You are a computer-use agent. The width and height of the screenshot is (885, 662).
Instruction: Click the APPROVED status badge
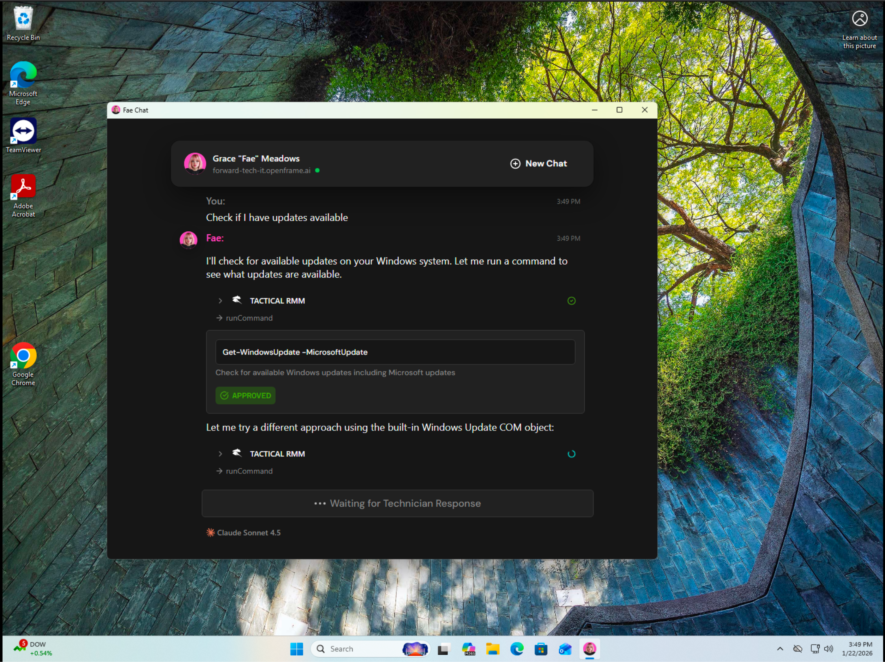tap(245, 396)
